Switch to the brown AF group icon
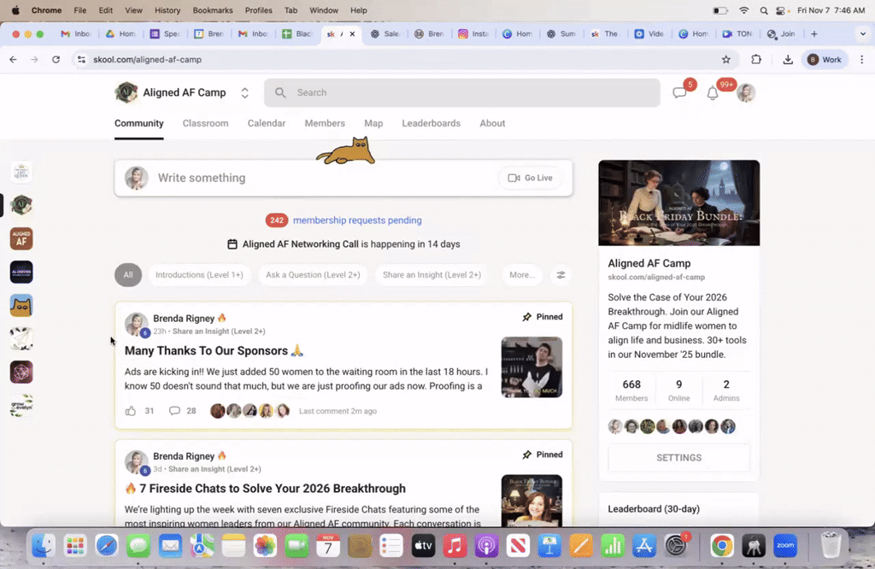 tap(21, 238)
